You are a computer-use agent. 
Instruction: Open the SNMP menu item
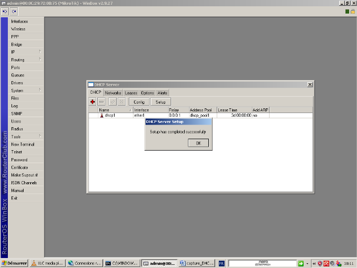point(26,114)
